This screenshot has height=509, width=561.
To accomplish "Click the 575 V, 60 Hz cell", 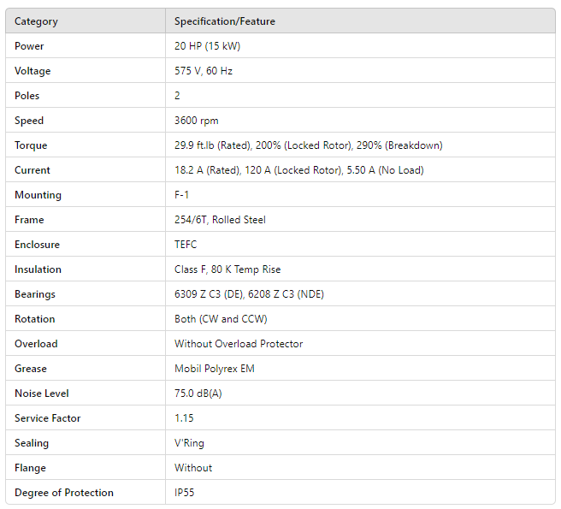I will pos(204,71).
